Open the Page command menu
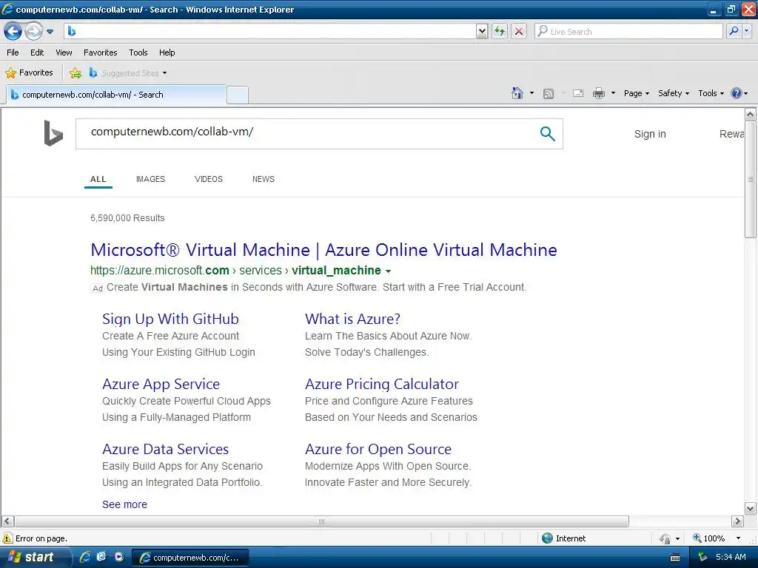Image resolution: width=758 pixels, height=568 pixels. 636,93
